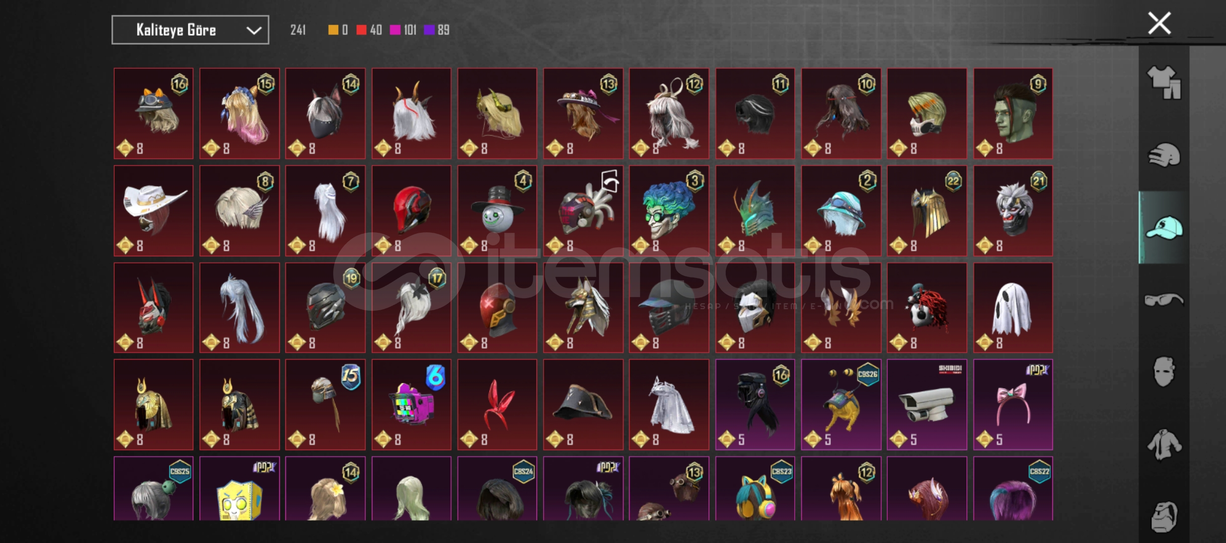Pick the green-haired clown mask with goggles

[x=669, y=211]
